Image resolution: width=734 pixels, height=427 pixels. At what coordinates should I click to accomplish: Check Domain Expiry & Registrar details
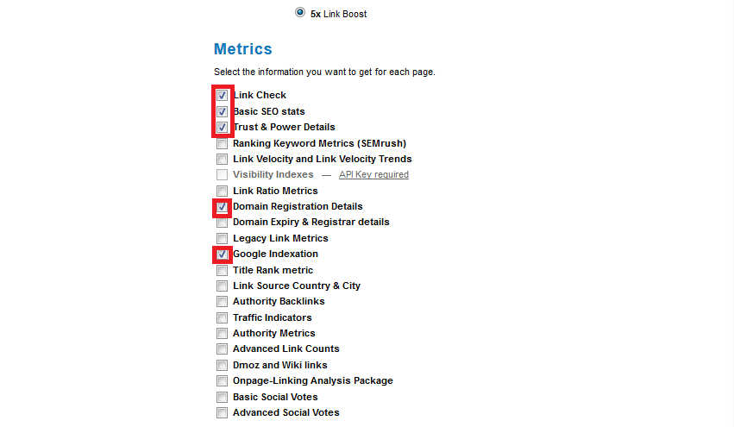click(x=223, y=223)
